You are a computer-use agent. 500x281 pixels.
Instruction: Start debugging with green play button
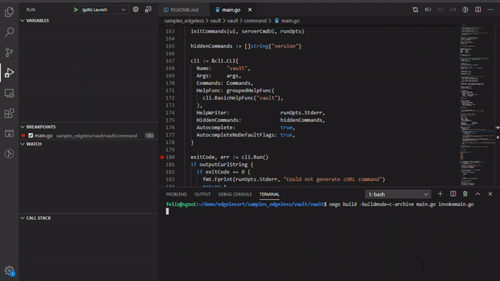76,10
